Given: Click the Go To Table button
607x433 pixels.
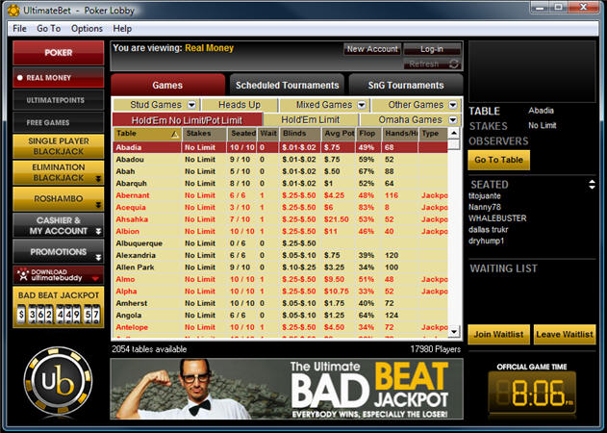Looking at the screenshot, I should tap(498, 160).
